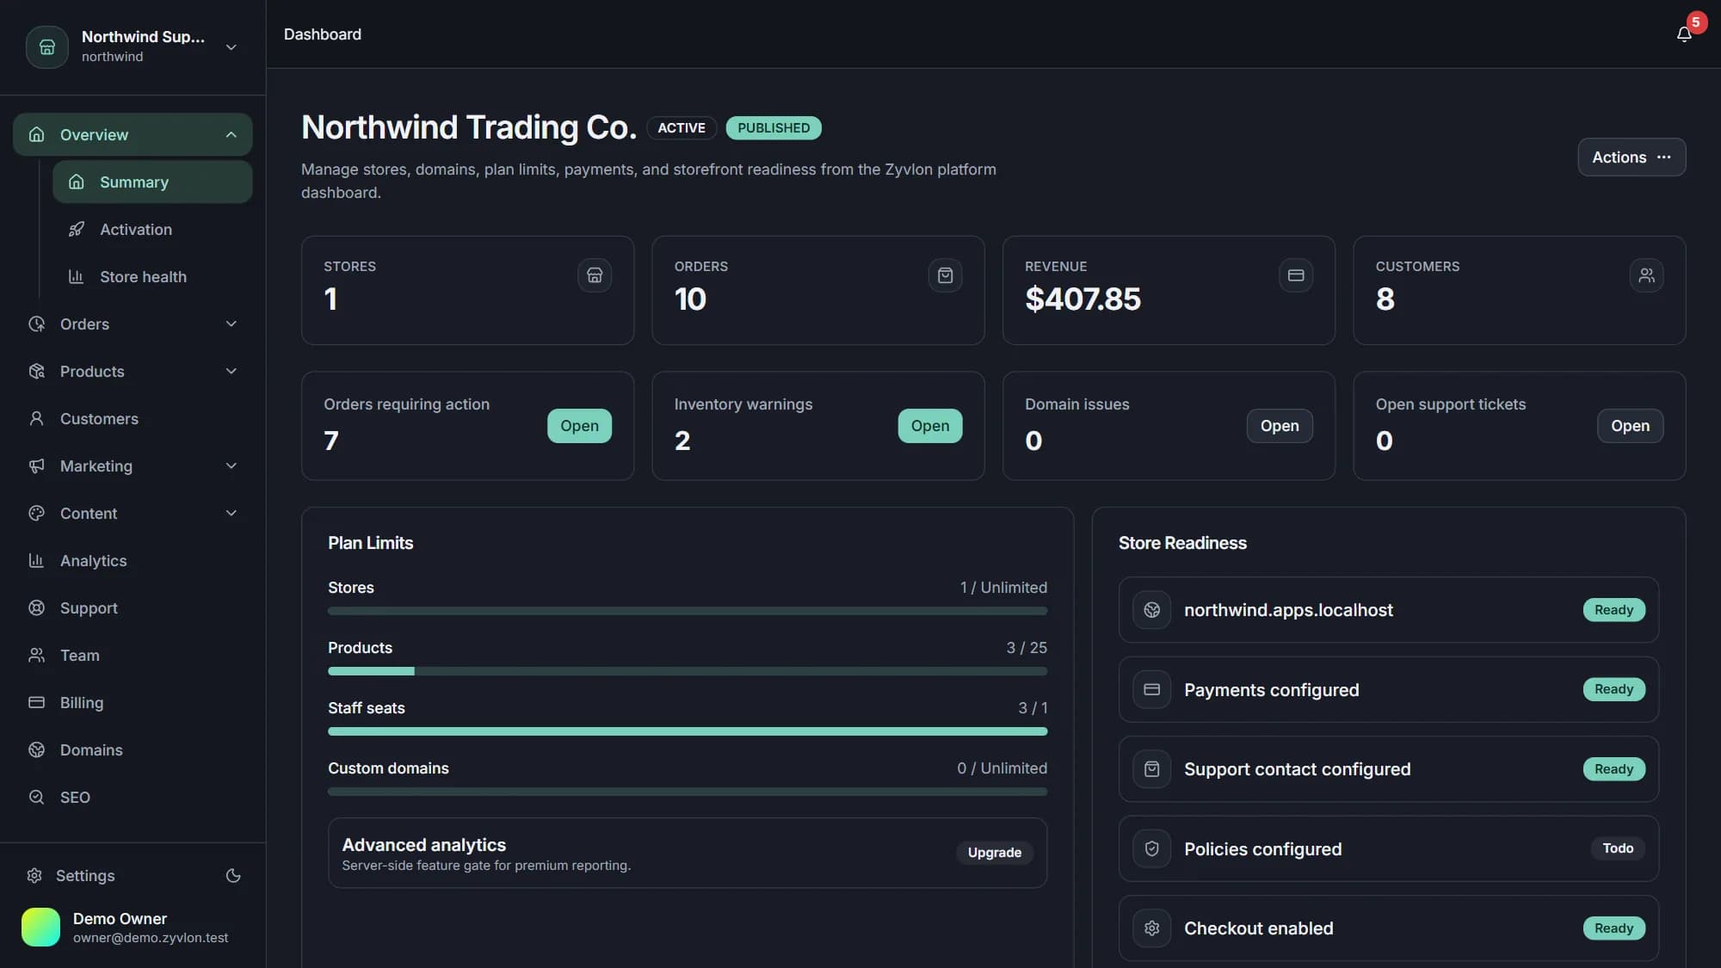Open inventory warnings
Viewport: 1721px width, 968px height.
(930, 426)
